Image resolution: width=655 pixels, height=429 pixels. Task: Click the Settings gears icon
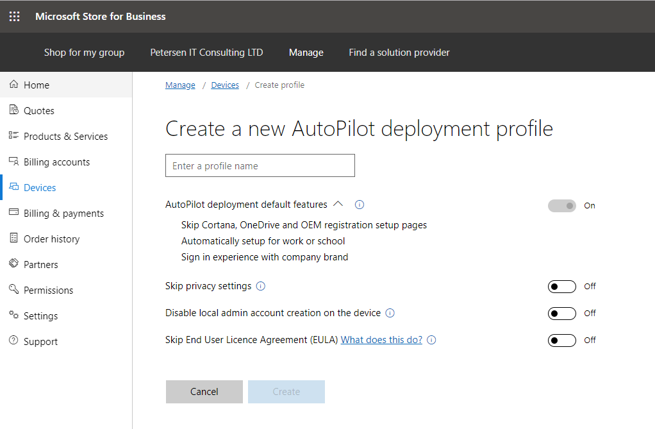pyautogui.click(x=14, y=315)
